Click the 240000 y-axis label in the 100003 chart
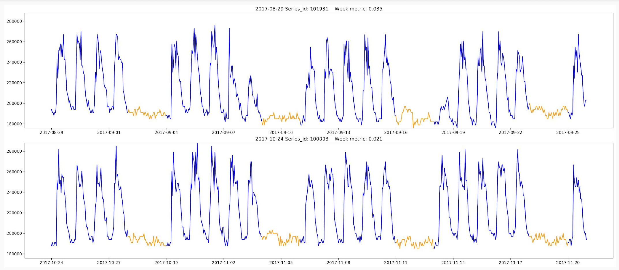This screenshot has width=619, height=270. [x=14, y=192]
